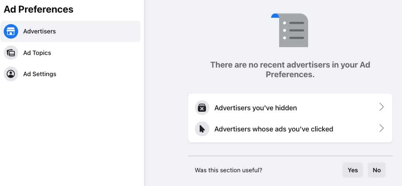Click the Ad Preferences heading
The width and height of the screenshot is (402, 186).
[x=39, y=10]
